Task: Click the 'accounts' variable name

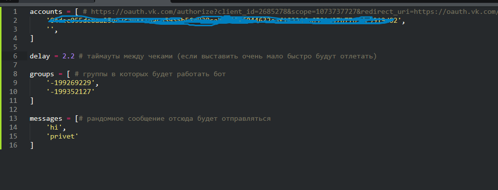Action: 46,12
